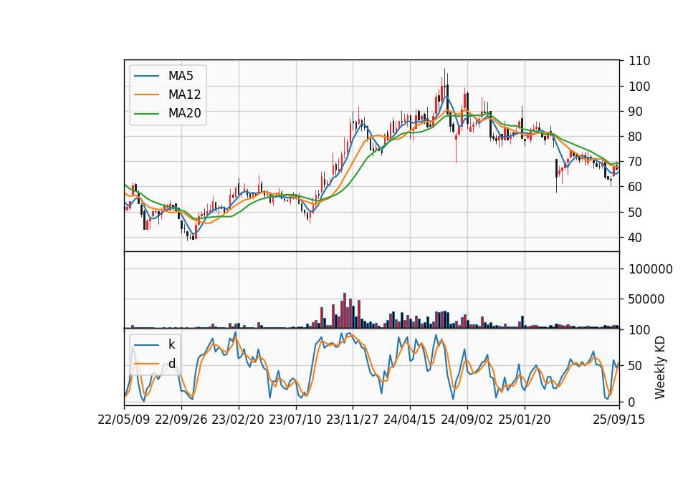The image size is (688, 494).
Task: Click the Weekly KD axis label
Action: pos(659,368)
